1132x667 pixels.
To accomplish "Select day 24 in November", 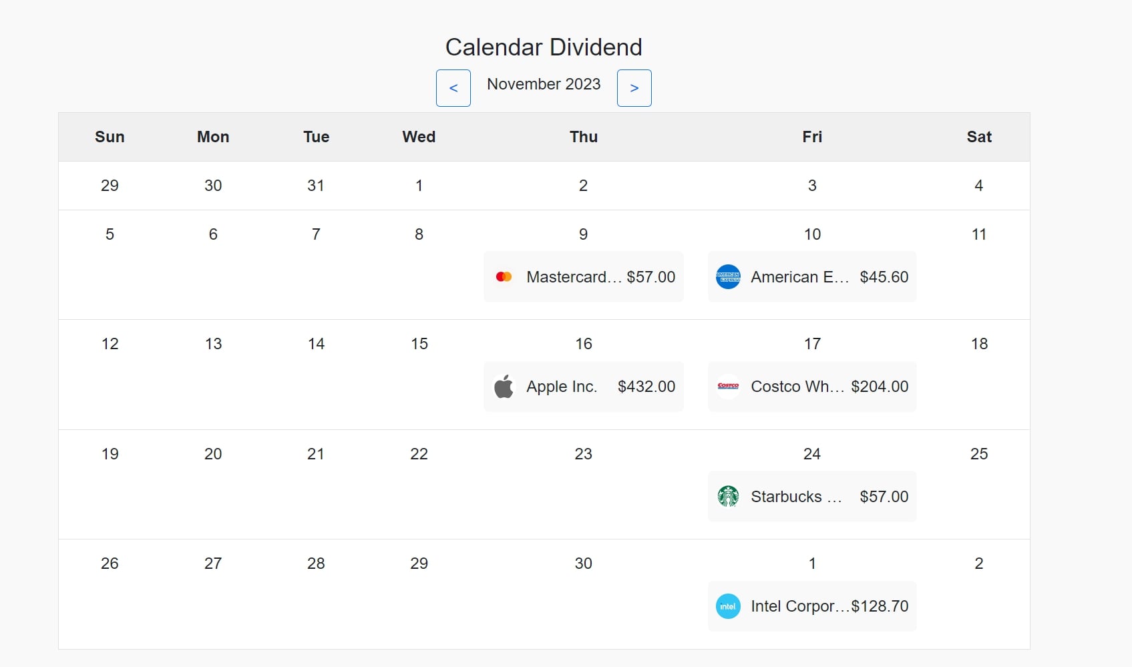I will (x=812, y=454).
